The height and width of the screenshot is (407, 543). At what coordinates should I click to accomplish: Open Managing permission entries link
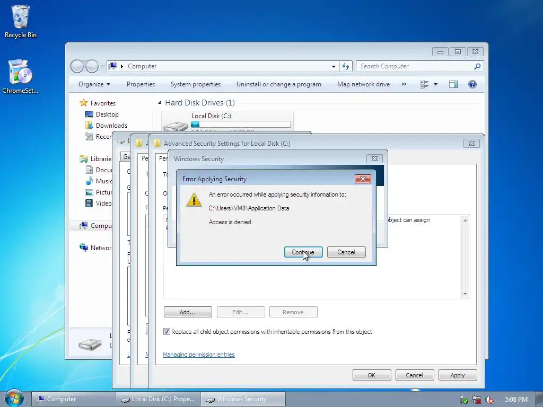click(199, 355)
